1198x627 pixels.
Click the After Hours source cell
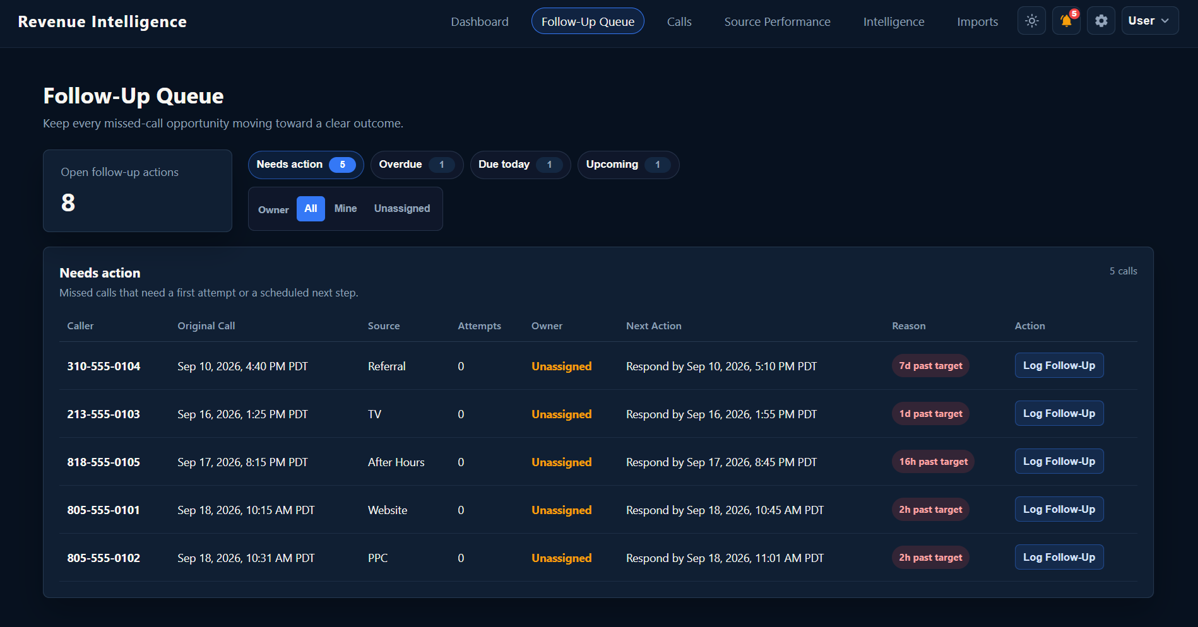point(396,462)
